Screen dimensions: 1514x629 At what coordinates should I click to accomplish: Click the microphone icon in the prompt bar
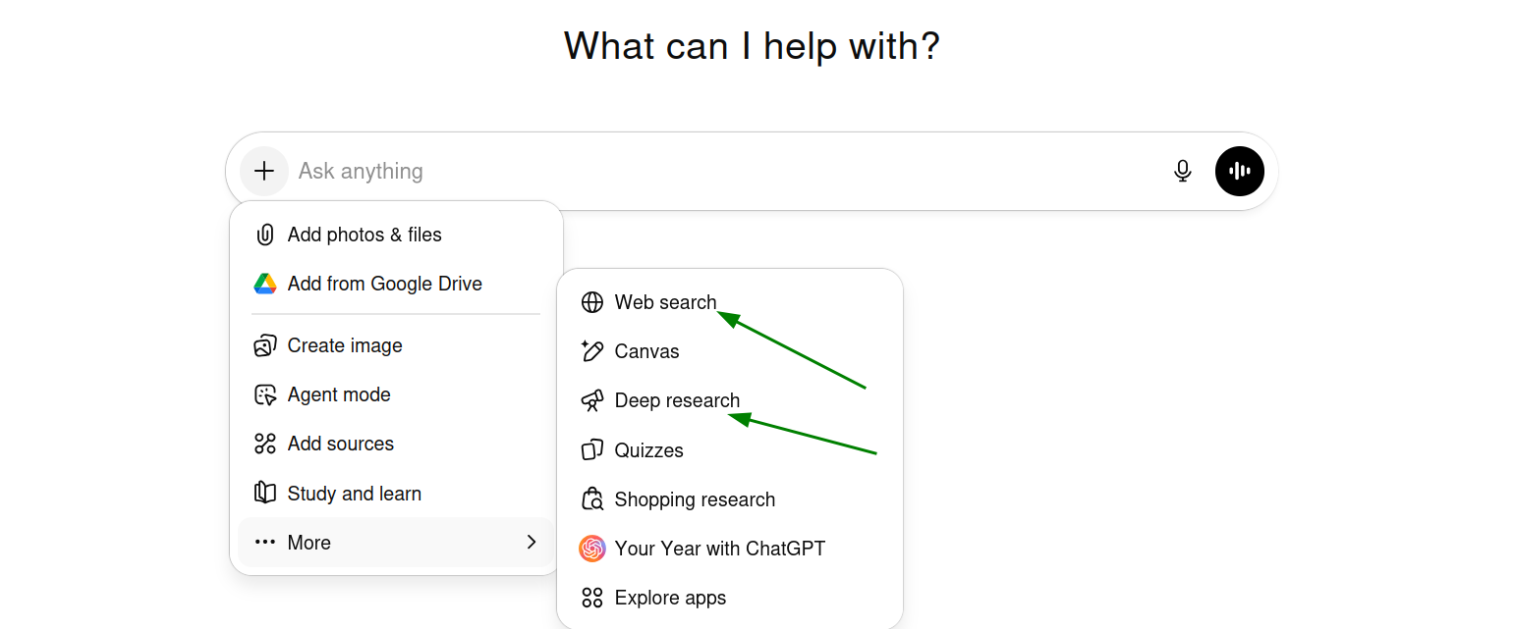1182,171
